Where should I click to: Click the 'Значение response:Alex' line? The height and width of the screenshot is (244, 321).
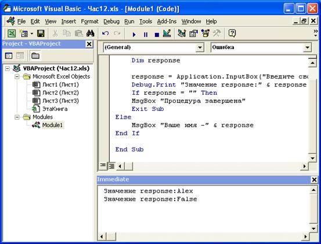coord(149,191)
